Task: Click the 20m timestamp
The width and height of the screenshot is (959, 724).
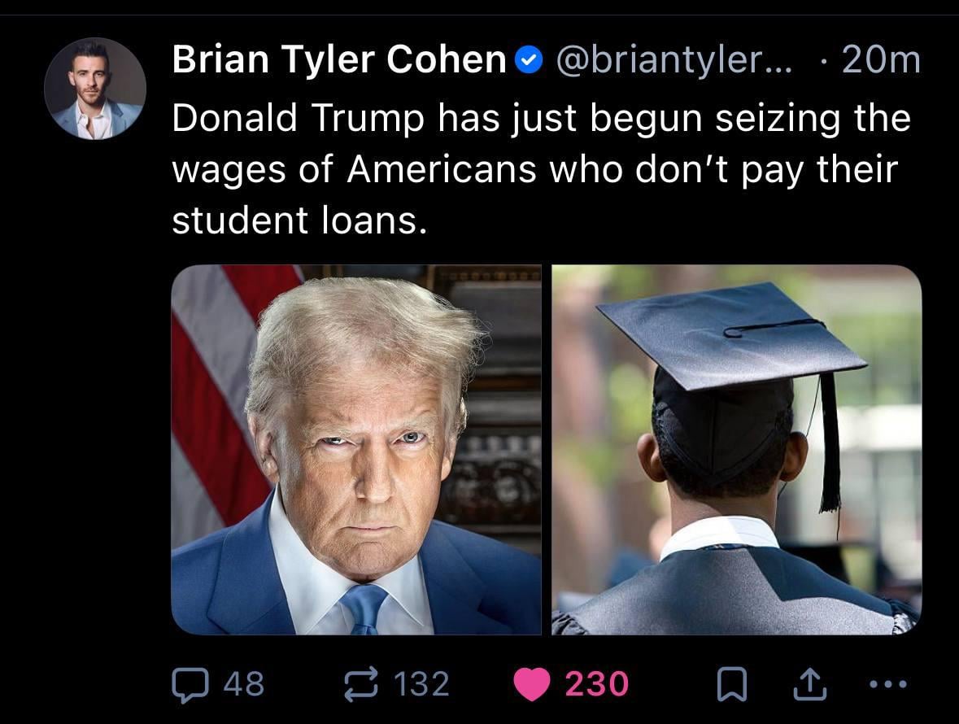Action: coord(881,60)
